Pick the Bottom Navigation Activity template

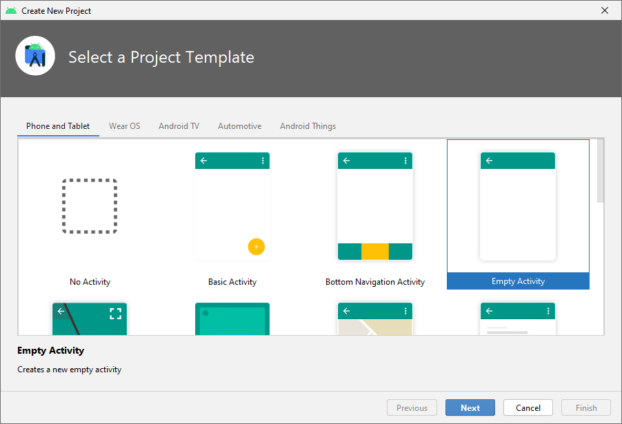coord(375,206)
